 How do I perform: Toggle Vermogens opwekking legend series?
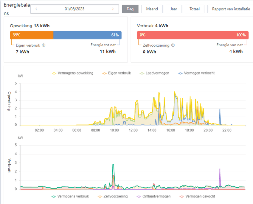pyautogui.click(x=73, y=73)
